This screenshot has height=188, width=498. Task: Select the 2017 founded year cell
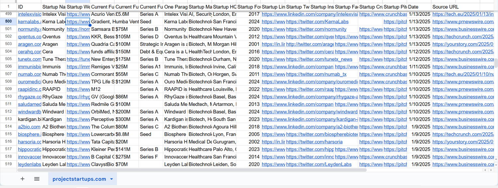click(248, 14)
